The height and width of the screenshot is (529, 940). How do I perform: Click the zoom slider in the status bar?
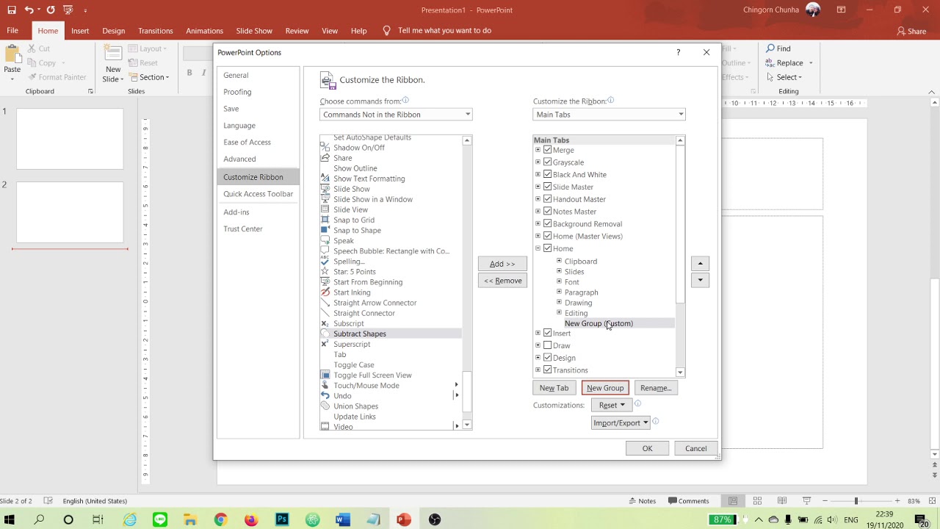tap(856, 501)
